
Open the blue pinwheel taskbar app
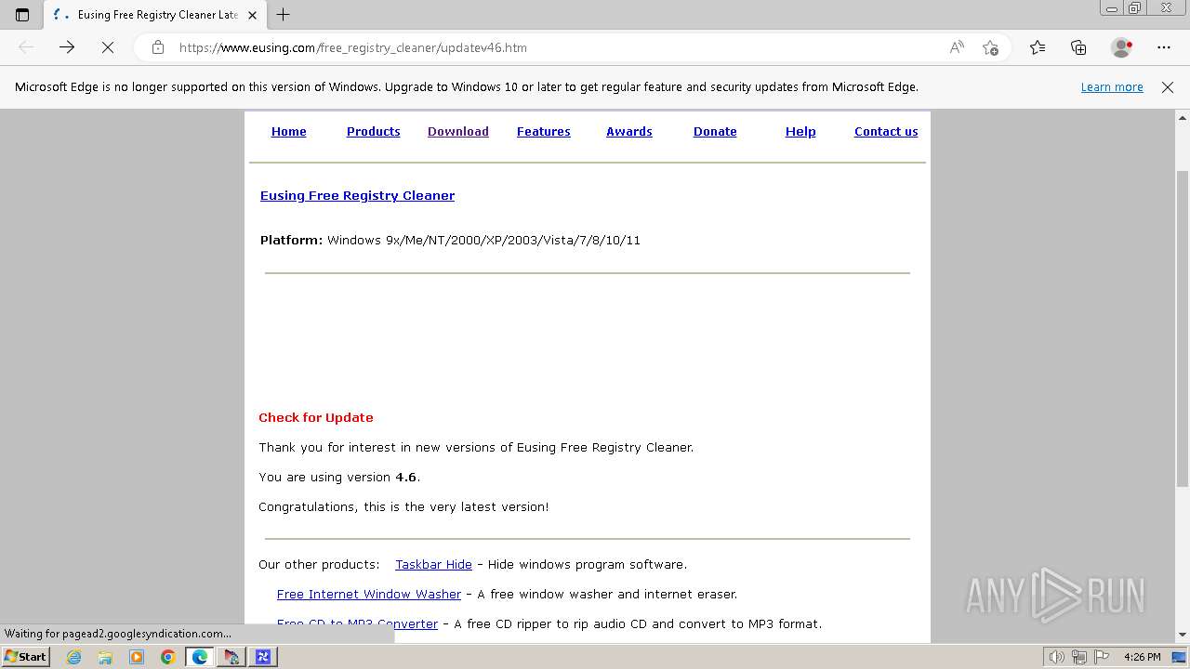[263, 657]
